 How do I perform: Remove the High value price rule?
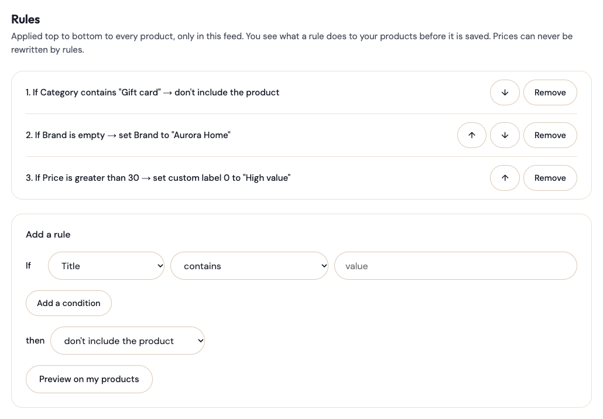click(550, 177)
